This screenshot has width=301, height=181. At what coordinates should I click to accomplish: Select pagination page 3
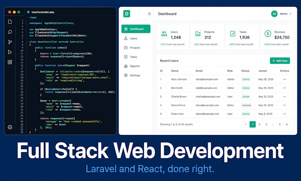point(266,124)
